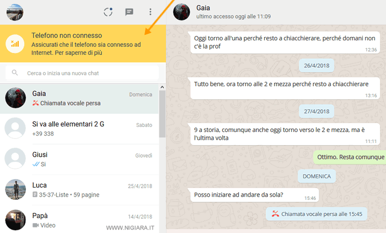The image size is (386, 233).
Task: Click your profile avatar at top left
Action: click(x=15, y=12)
